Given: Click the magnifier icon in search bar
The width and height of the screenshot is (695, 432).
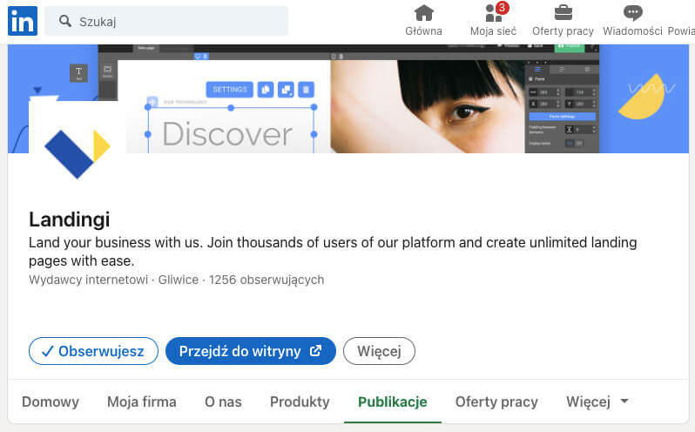Looking at the screenshot, I should tap(64, 21).
